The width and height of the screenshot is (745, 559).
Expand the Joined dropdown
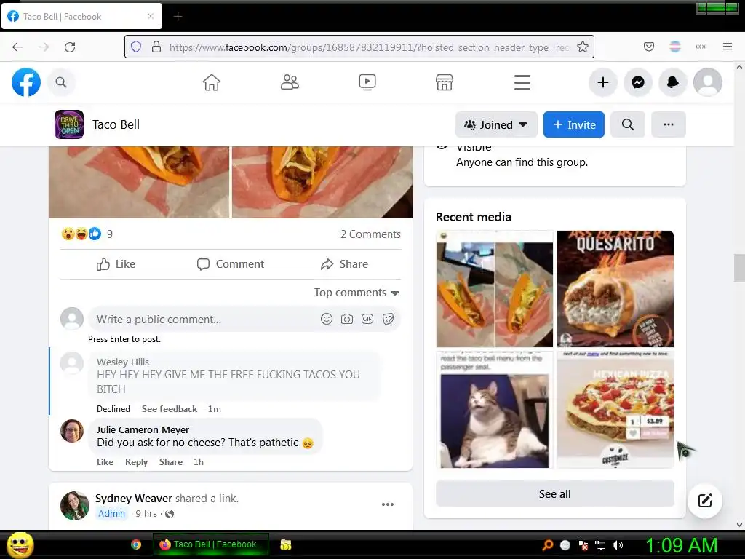(x=496, y=124)
